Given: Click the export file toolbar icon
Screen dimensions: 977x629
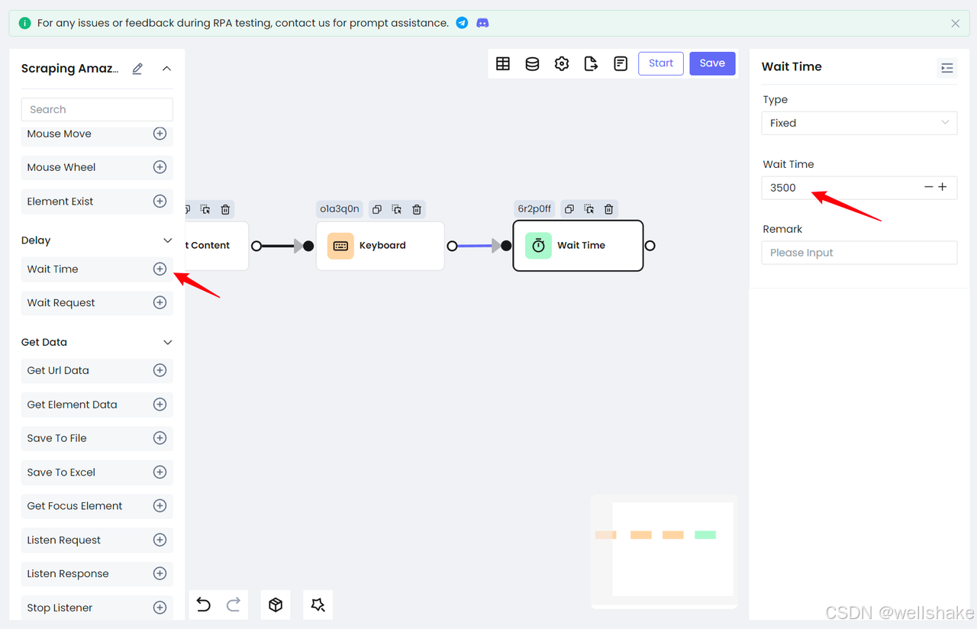Looking at the screenshot, I should coord(591,63).
